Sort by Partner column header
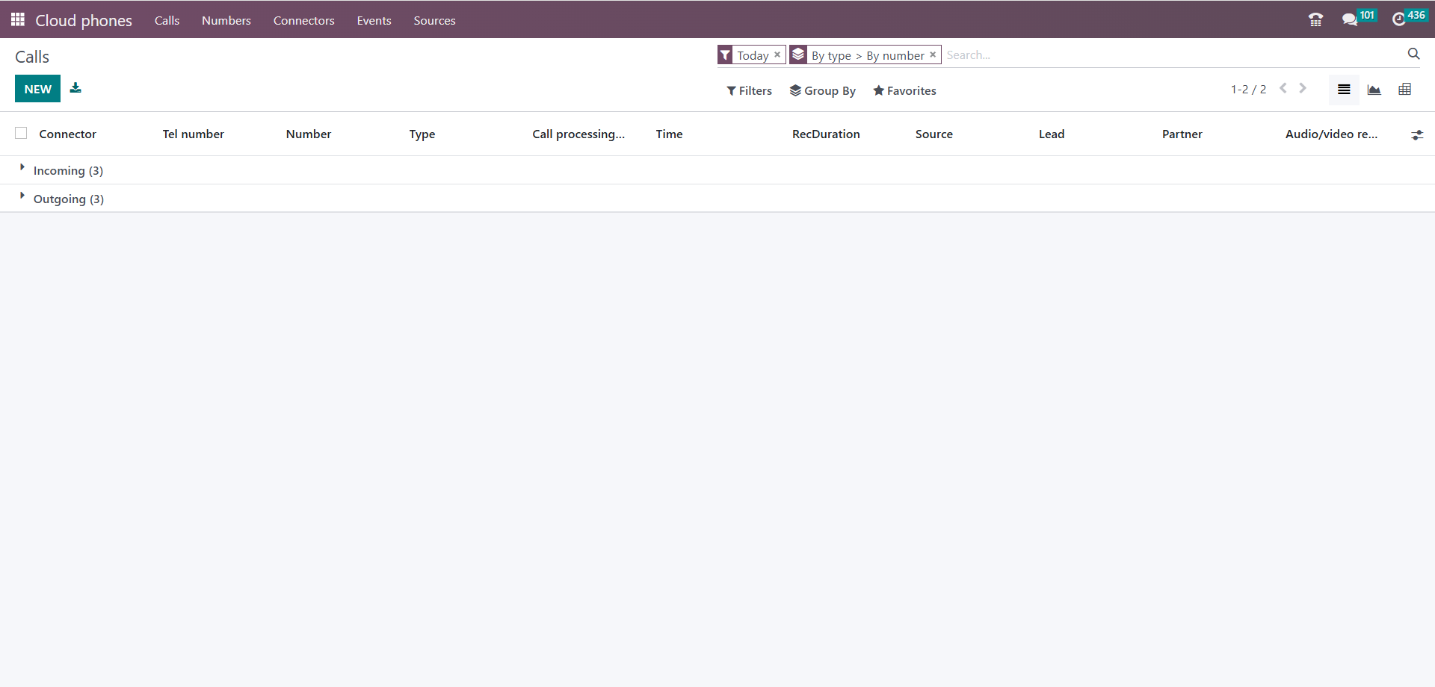1435x687 pixels. (1182, 134)
